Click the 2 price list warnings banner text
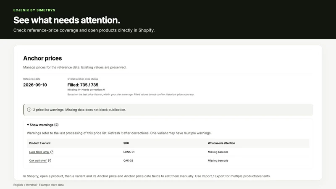Image resolution: width=336 pixels, height=189 pixels. 79,110
